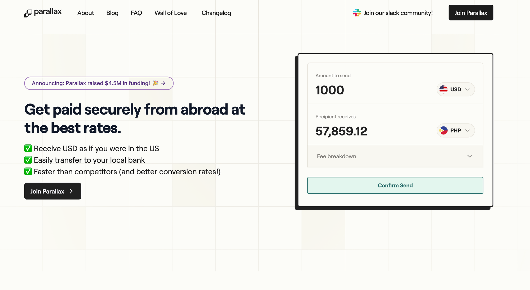
Task: Open the PHP currency dropdown
Action: (456, 130)
